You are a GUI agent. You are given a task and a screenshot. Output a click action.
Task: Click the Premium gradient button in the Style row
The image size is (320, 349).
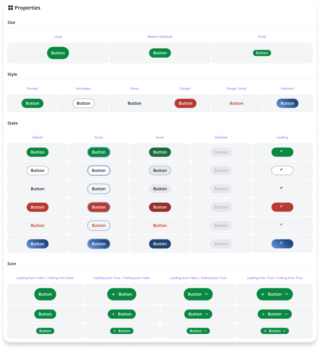click(287, 103)
